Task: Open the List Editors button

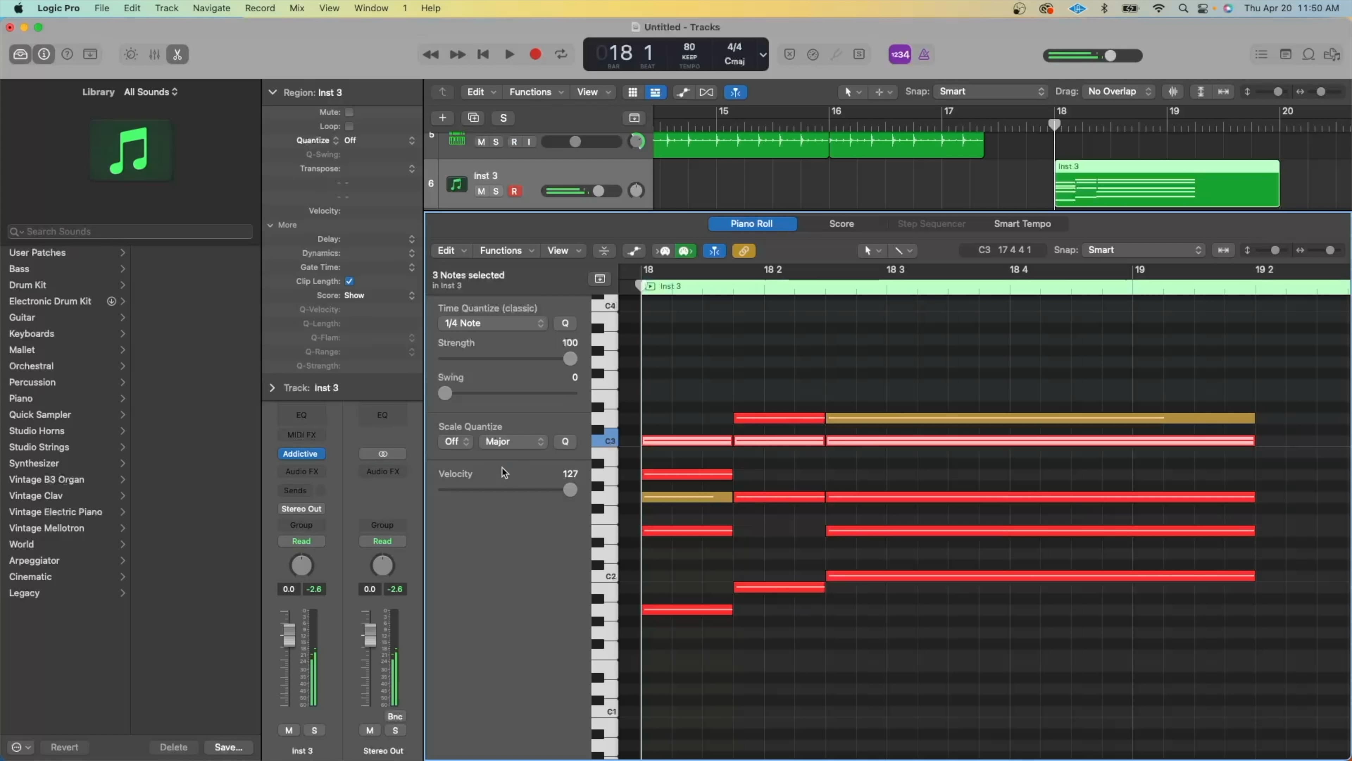Action: pos(1261,54)
